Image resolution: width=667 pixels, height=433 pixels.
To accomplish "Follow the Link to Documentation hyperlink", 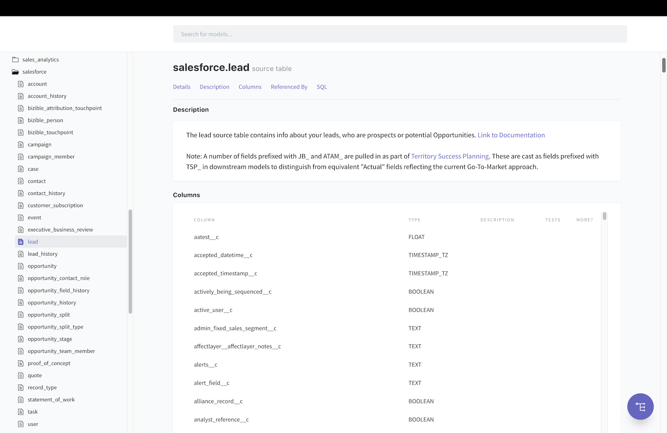I will tap(511, 135).
